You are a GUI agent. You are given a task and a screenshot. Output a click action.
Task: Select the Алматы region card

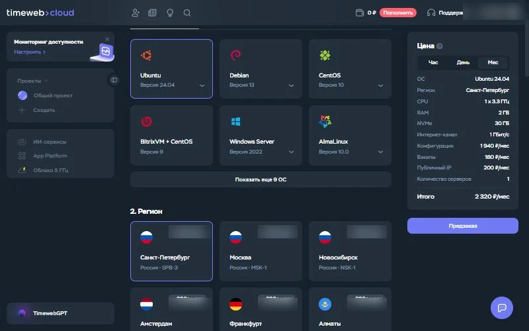[350, 309]
